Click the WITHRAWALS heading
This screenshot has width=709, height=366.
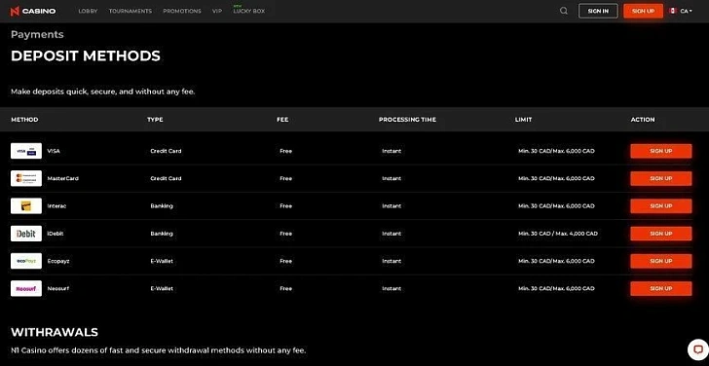[x=55, y=332]
